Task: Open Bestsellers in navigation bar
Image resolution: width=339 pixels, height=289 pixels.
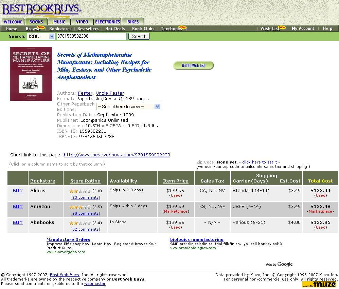Action: click(88, 29)
